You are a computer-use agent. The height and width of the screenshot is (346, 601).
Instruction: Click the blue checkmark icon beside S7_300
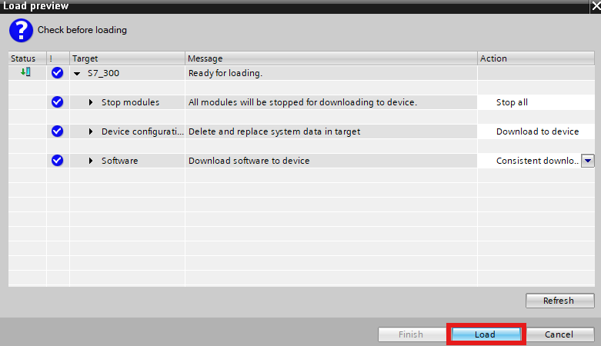pyautogui.click(x=57, y=73)
